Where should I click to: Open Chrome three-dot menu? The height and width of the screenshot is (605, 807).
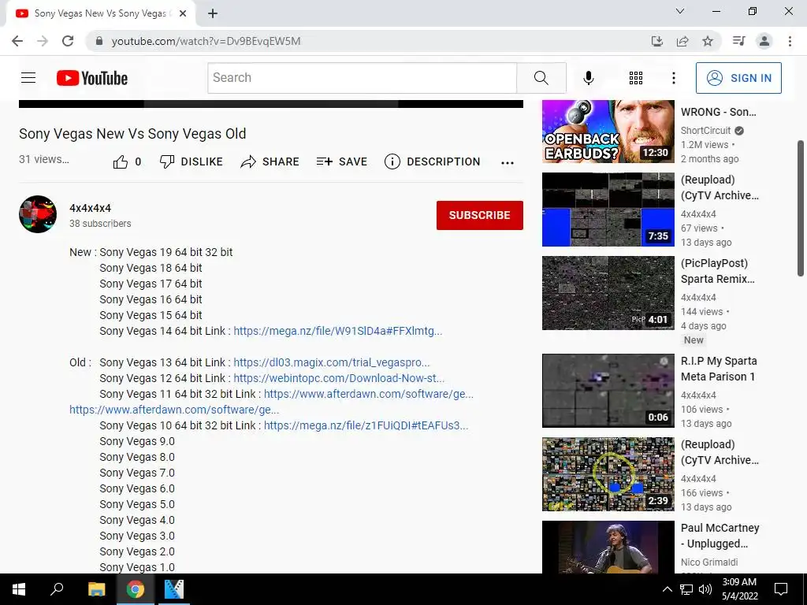pos(790,41)
